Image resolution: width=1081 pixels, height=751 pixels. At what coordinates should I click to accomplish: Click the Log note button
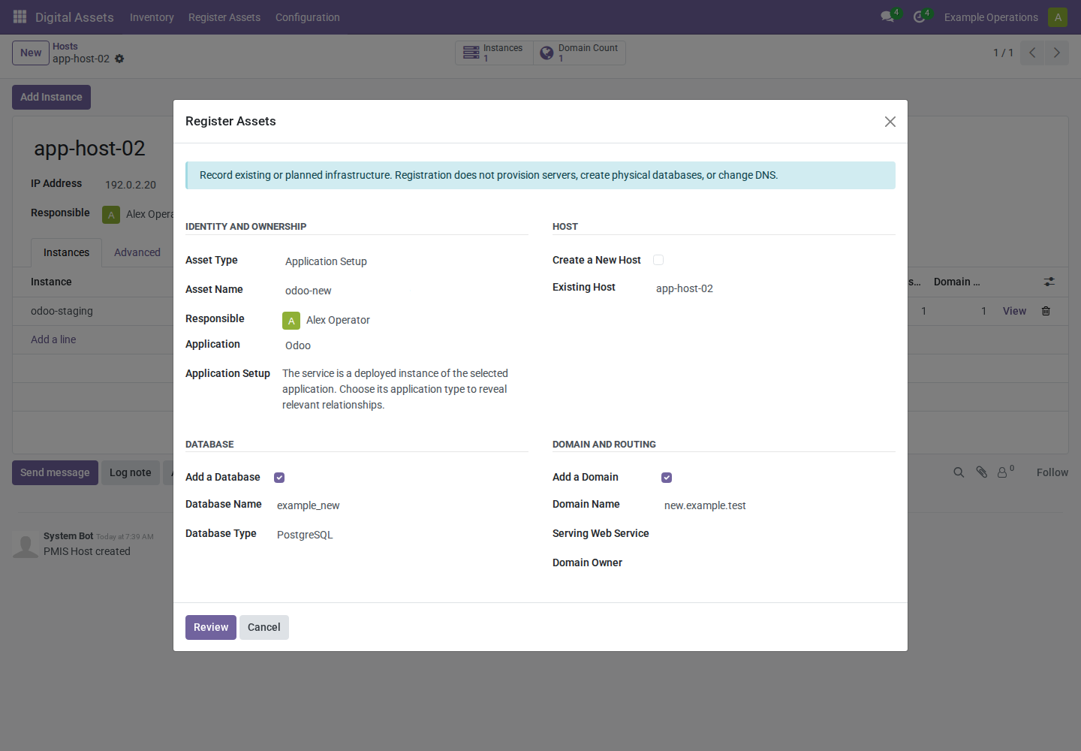pos(131,472)
